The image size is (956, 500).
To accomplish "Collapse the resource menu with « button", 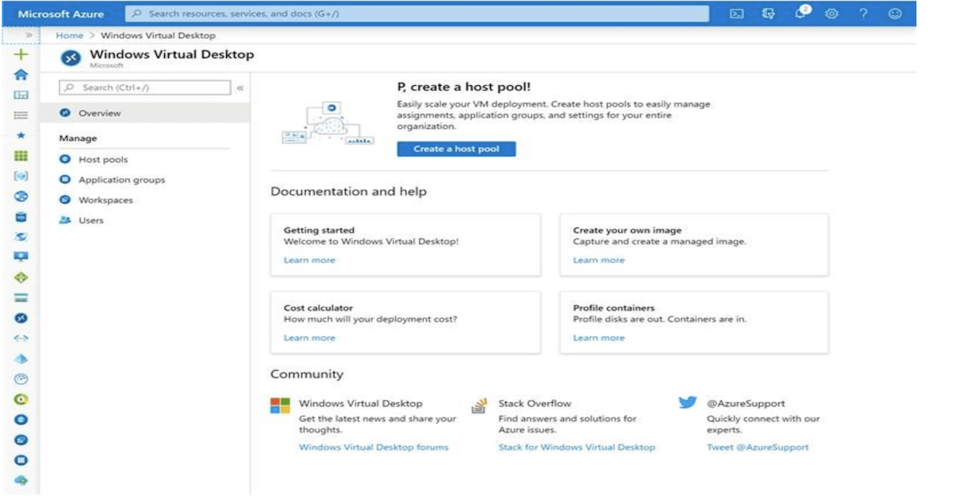I will pyautogui.click(x=240, y=88).
